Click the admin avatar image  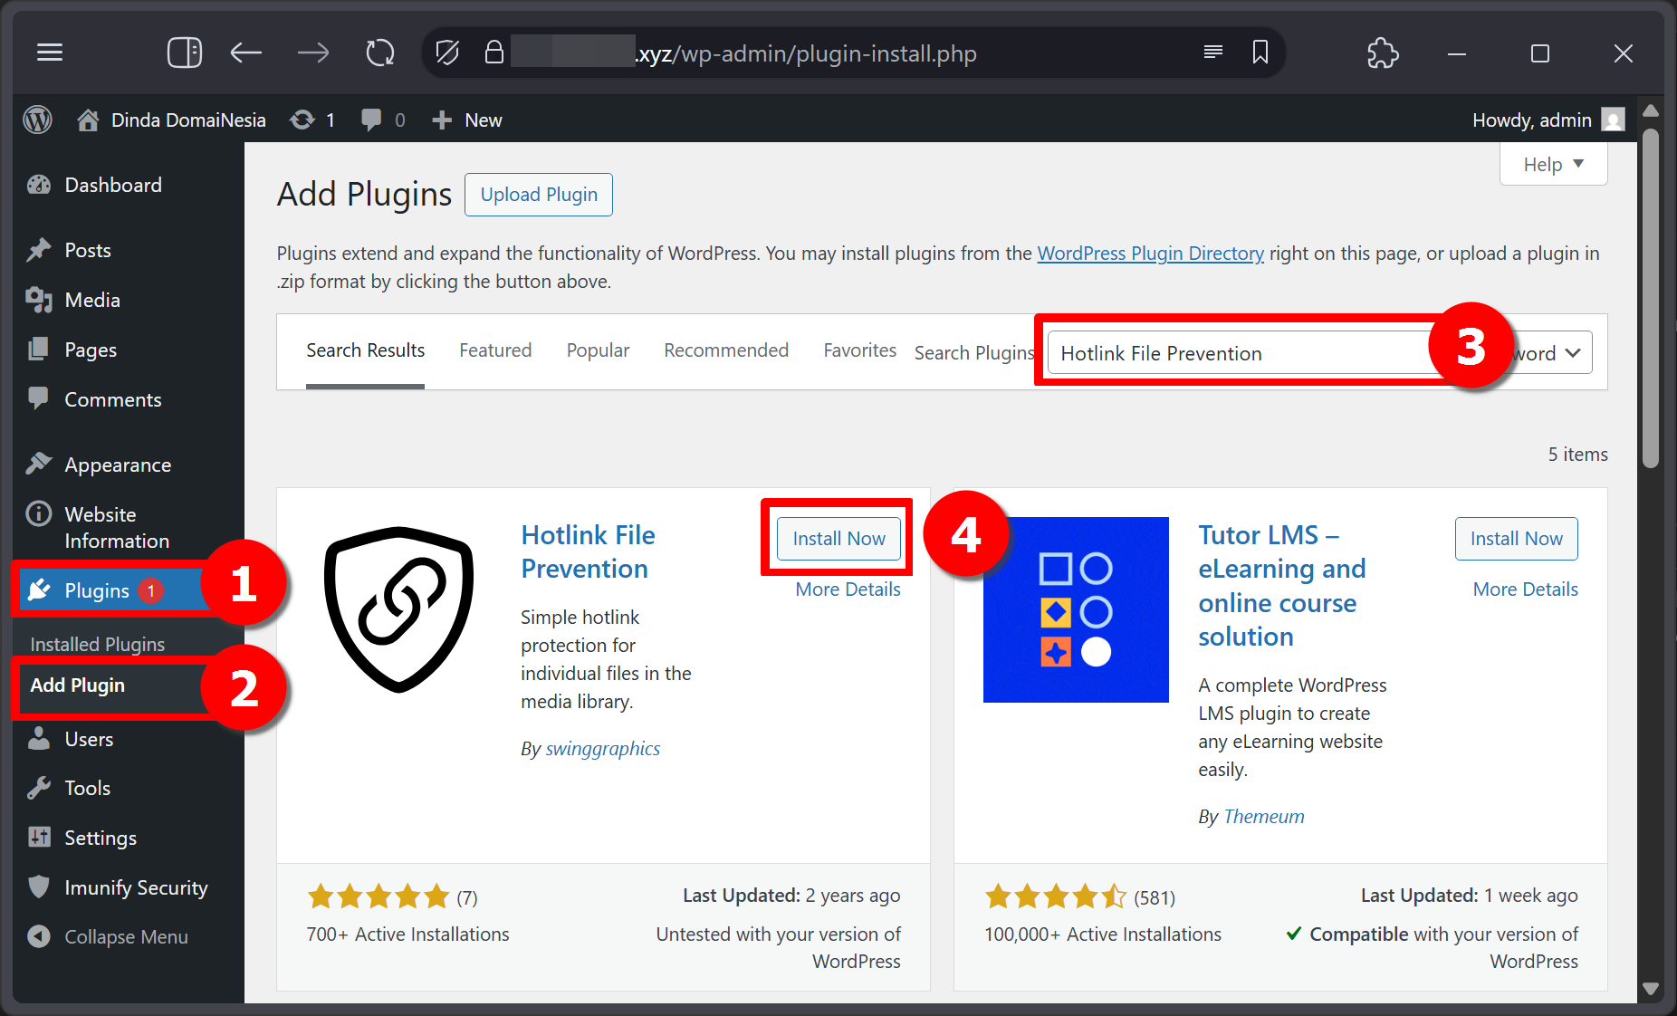pos(1613,120)
